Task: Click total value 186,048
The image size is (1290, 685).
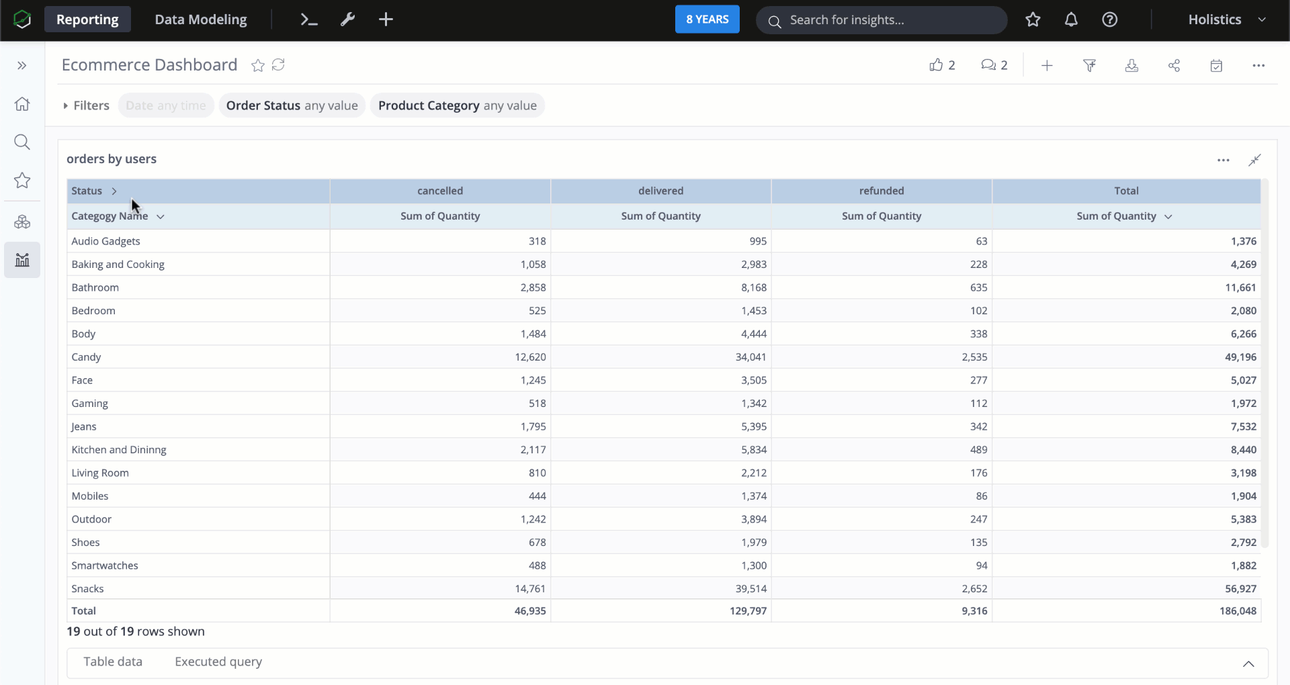Action: click(1238, 611)
